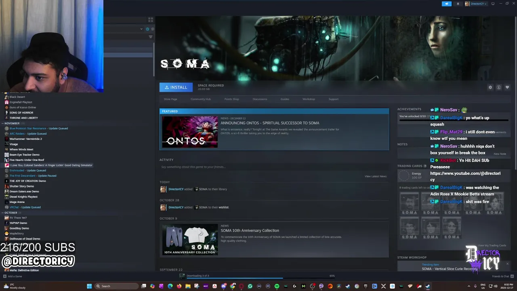Viewport: 517px width, 291px height.
Task: Click View My Trading Cards link
Action: pos(492,245)
